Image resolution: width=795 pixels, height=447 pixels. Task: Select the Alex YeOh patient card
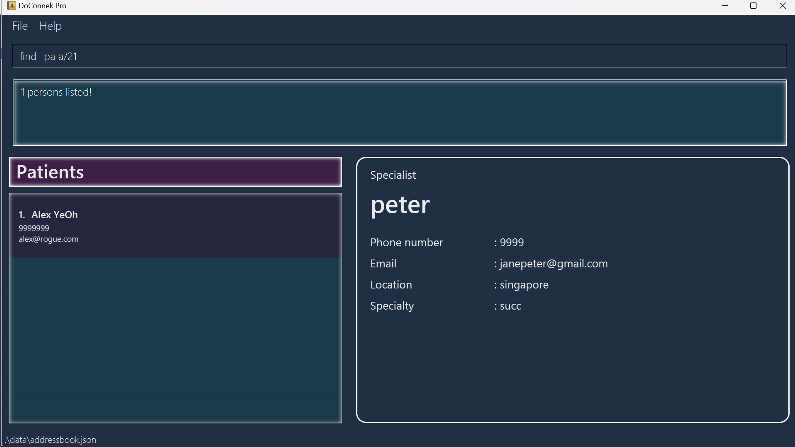tap(176, 226)
